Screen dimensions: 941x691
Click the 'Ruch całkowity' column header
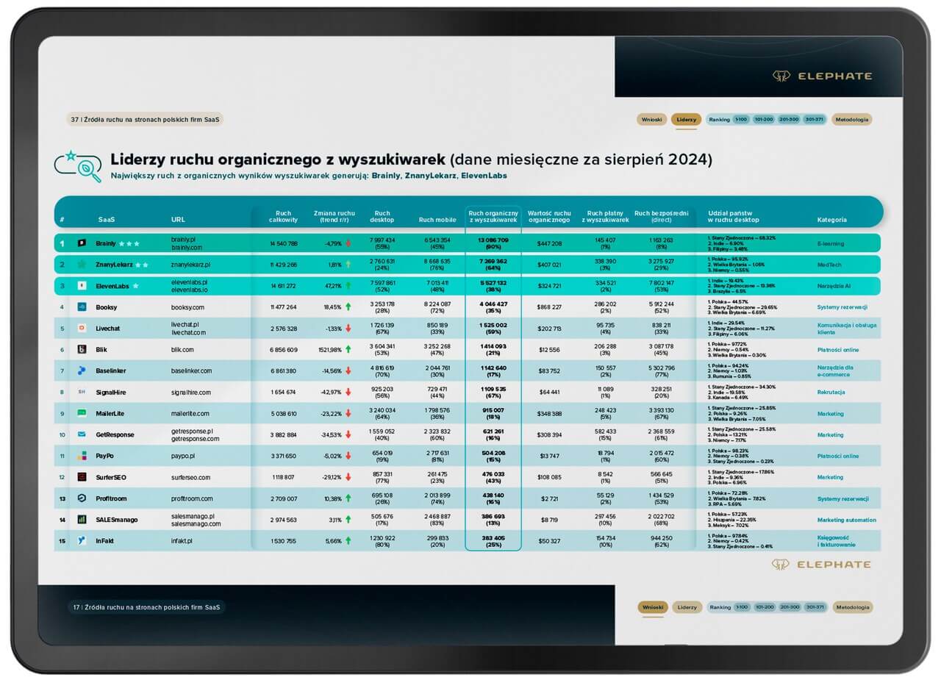click(x=283, y=216)
